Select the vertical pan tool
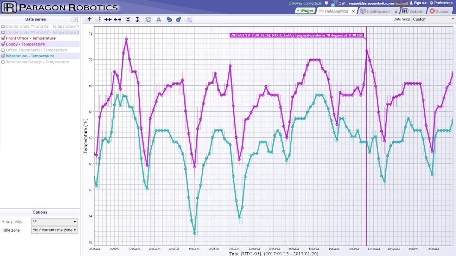456x256 pixels. 100,19
